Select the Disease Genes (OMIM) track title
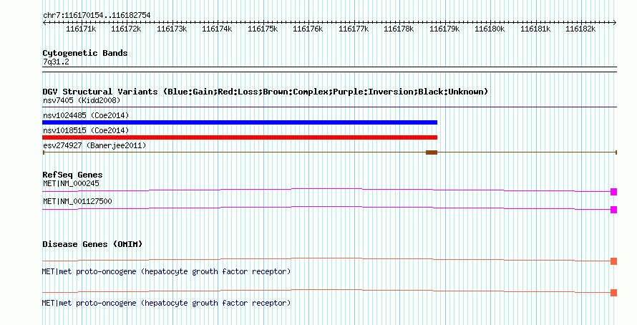Screen dimensions: 637x325 [92, 244]
